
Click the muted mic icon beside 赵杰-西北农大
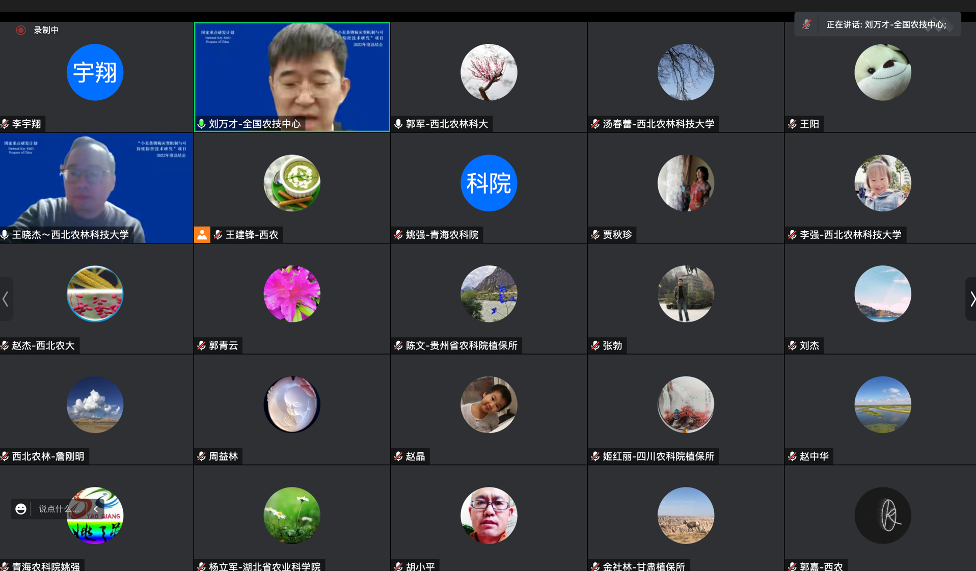(x=5, y=345)
